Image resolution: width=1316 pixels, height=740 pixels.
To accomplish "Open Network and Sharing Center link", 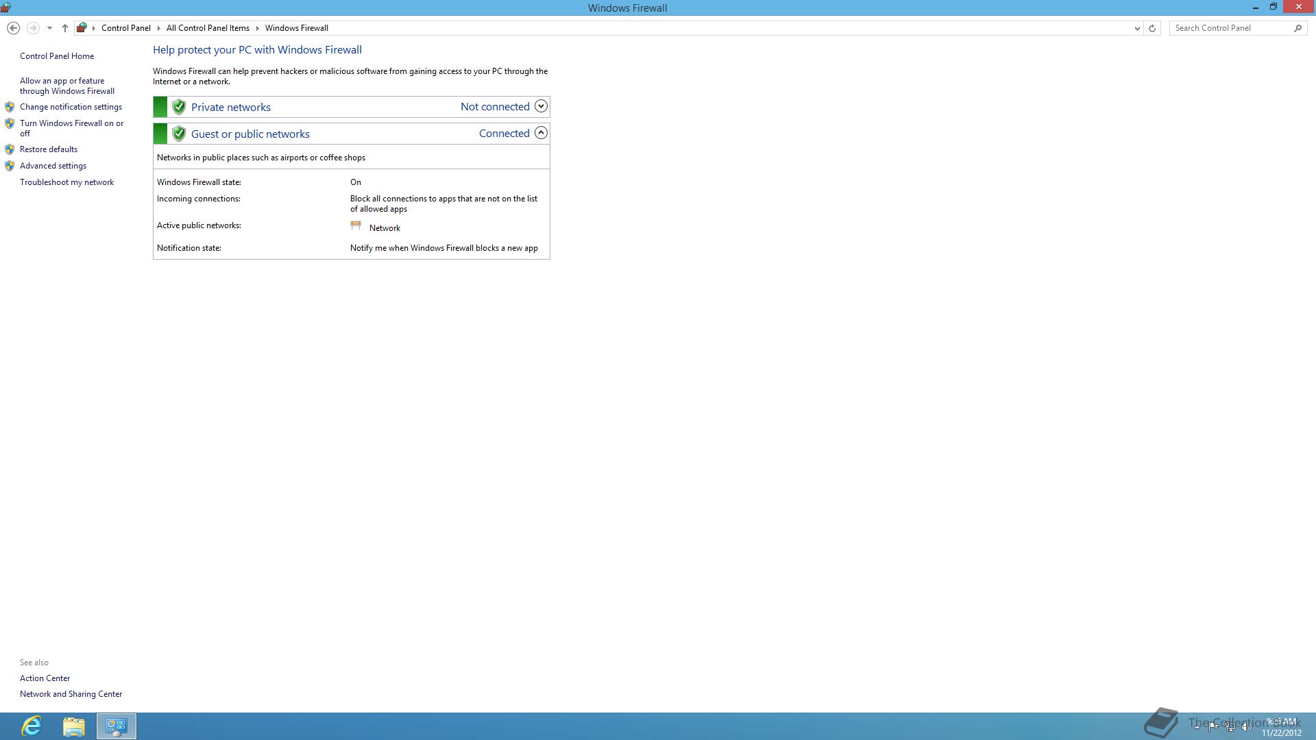I will pyautogui.click(x=71, y=694).
